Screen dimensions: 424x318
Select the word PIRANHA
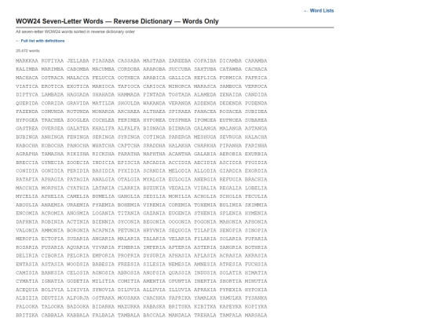230,146
